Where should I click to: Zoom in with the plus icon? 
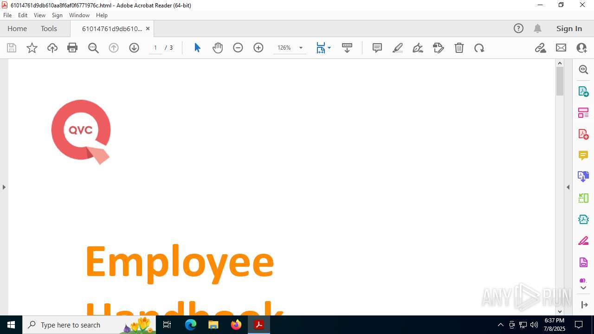258,48
